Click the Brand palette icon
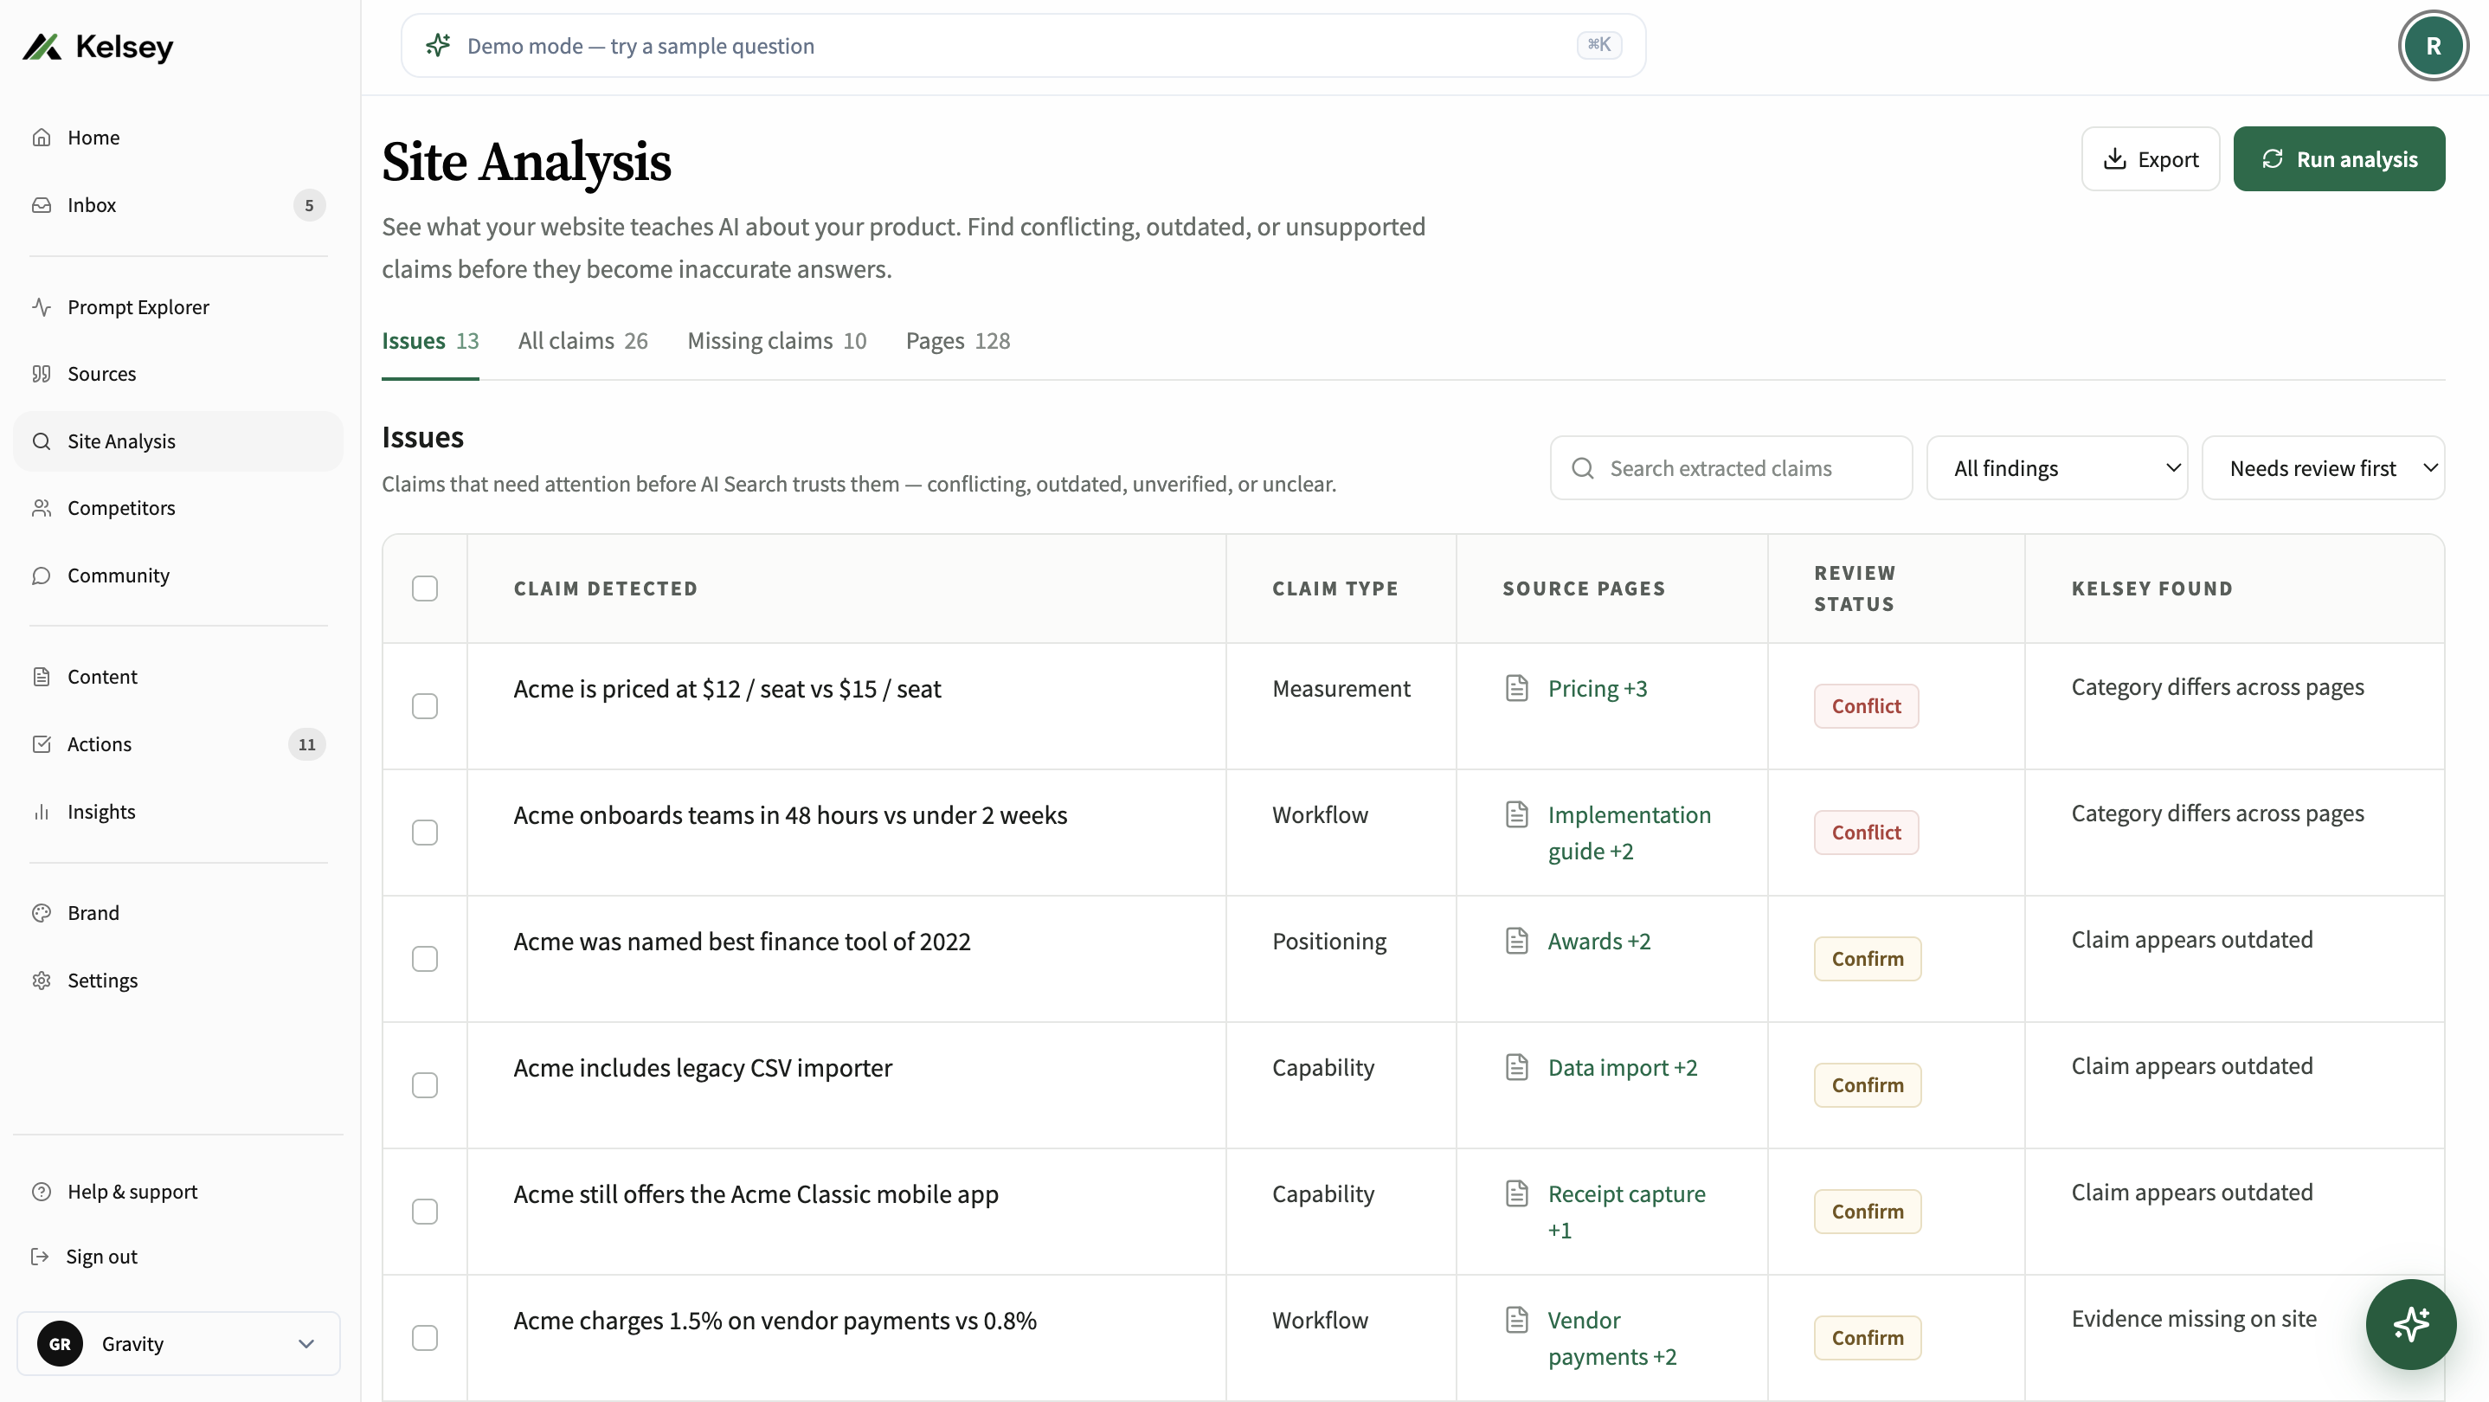 click(42, 912)
